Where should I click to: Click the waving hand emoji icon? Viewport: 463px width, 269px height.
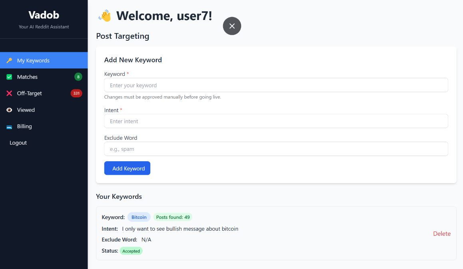[x=104, y=16]
